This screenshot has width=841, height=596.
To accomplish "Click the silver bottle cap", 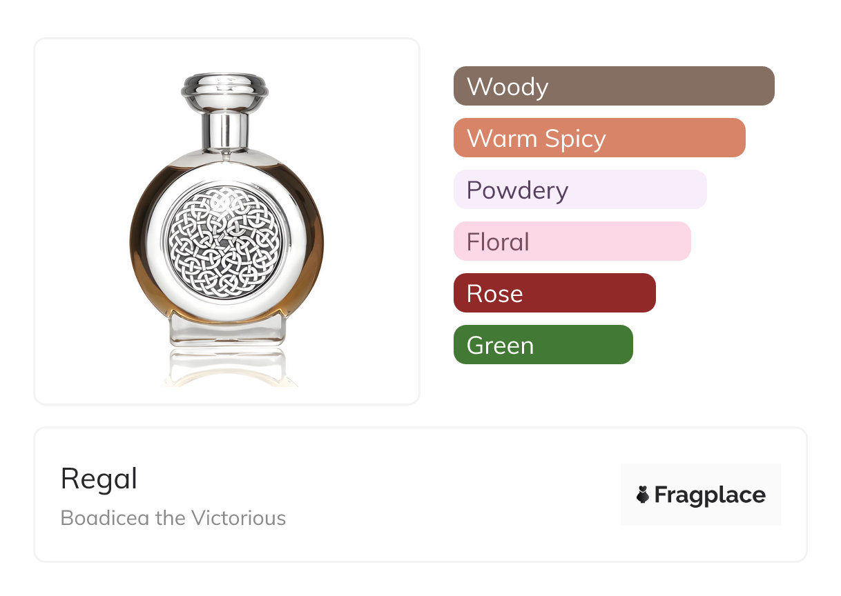I will pos(225,92).
